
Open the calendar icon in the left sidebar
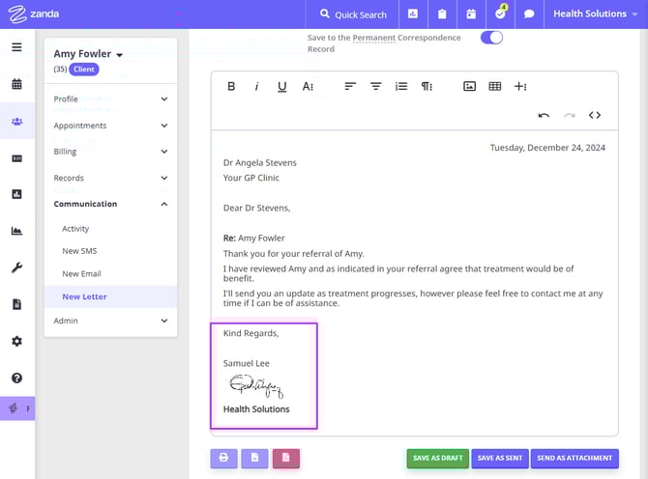click(x=16, y=84)
